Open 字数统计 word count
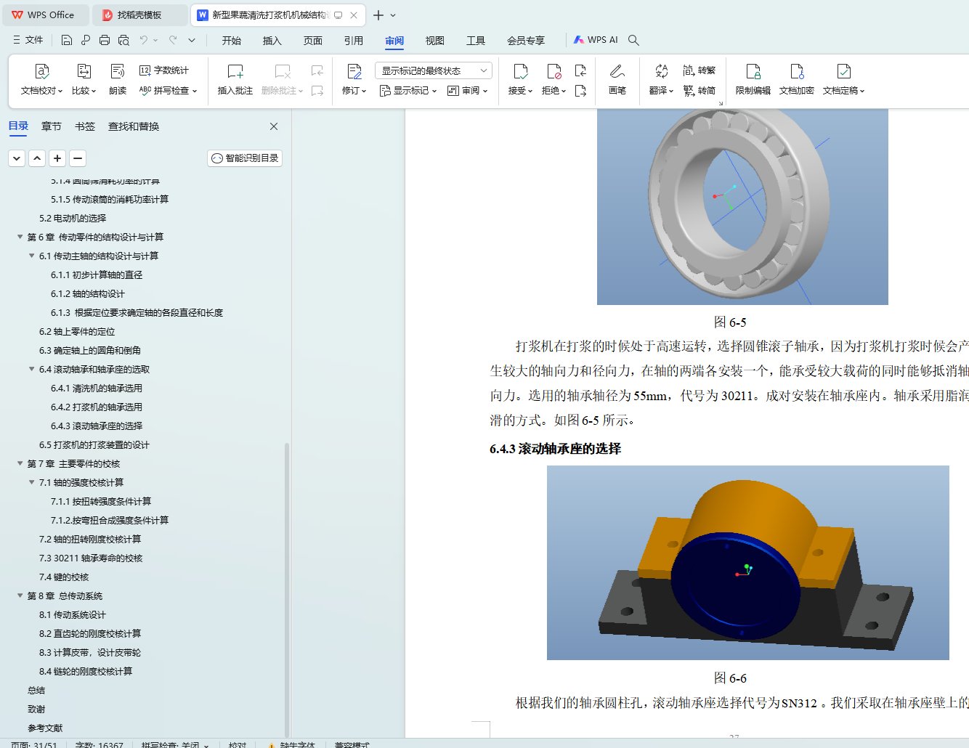The height and width of the screenshot is (748, 969). [164, 70]
